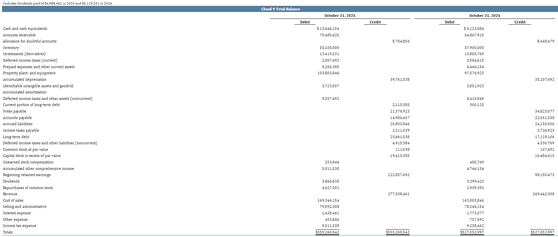Image resolution: width=558 pixels, height=237 pixels.
Task: Select the "Dividends" row label
Action: (11, 181)
